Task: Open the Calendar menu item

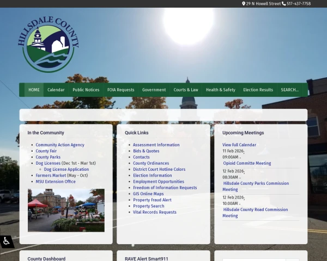Action: 56,90
